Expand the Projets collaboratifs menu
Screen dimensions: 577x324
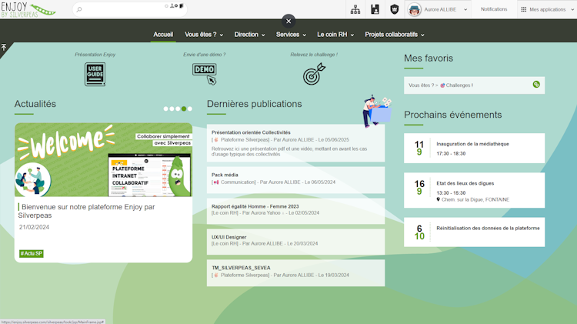click(x=395, y=35)
